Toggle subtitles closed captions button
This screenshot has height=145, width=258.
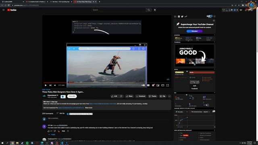coord(148,85)
